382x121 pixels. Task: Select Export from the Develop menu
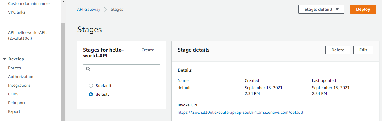click(14, 111)
